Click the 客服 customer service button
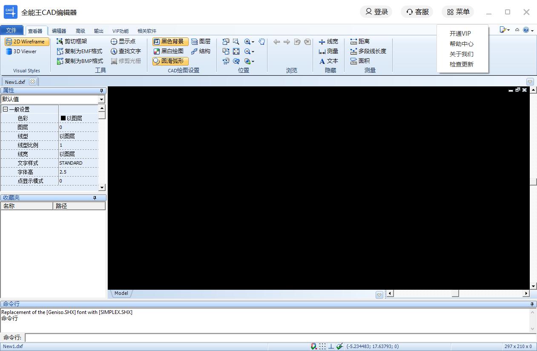 click(x=417, y=12)
